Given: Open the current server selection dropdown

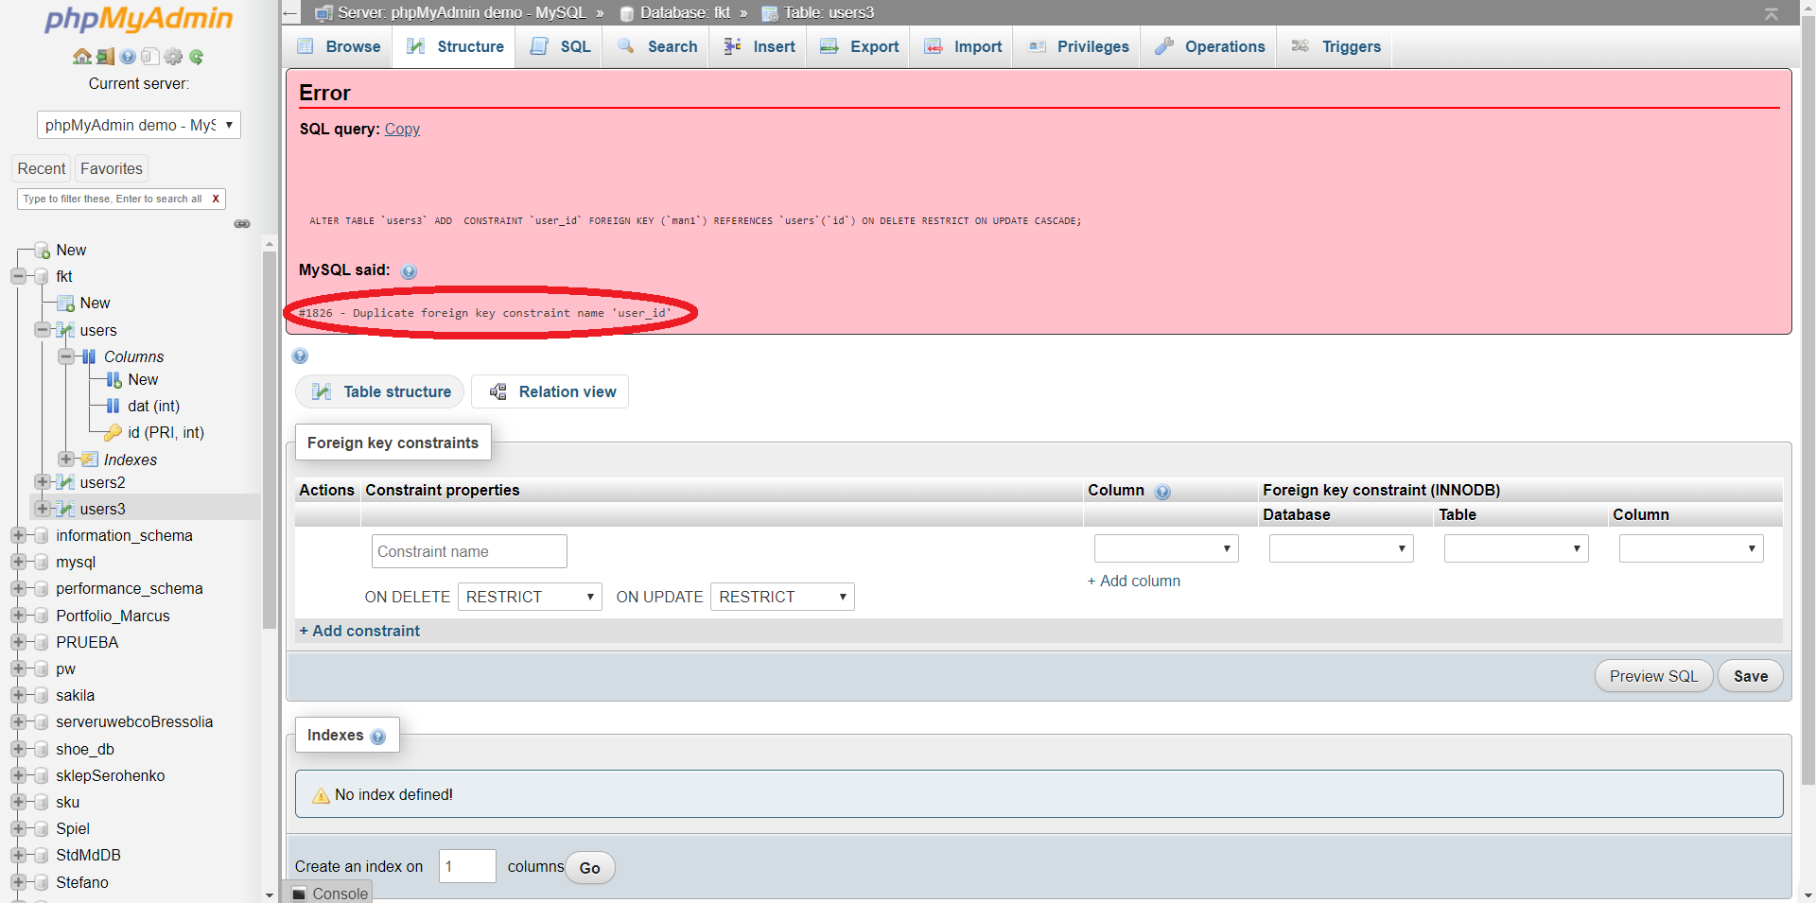Looking at the screenshot, I should click(138, 124).
